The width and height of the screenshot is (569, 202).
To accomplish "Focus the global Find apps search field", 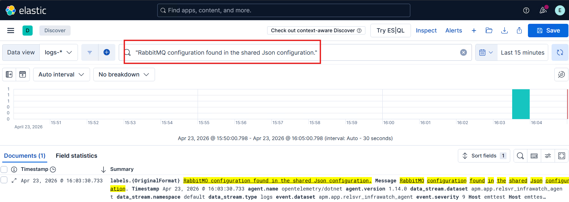I will click(284, 10).
